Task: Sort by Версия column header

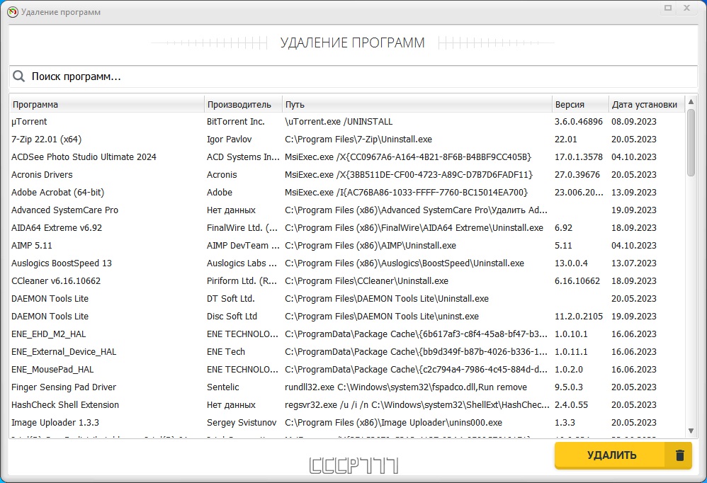Action: [x=579, y=104]
